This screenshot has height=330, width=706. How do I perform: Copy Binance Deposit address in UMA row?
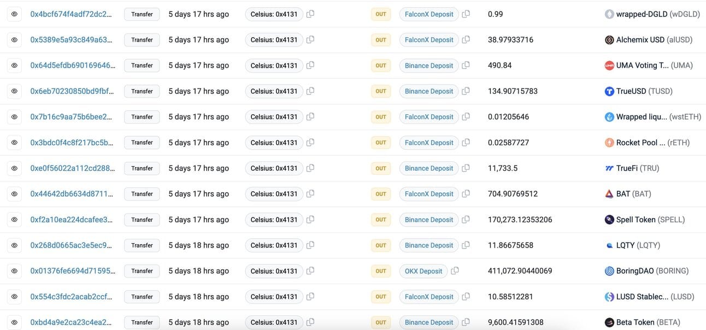(466, 66)
